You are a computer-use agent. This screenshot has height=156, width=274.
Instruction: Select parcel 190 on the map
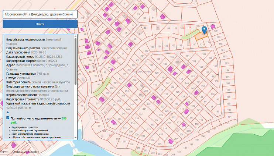click(x=229, y=110)
